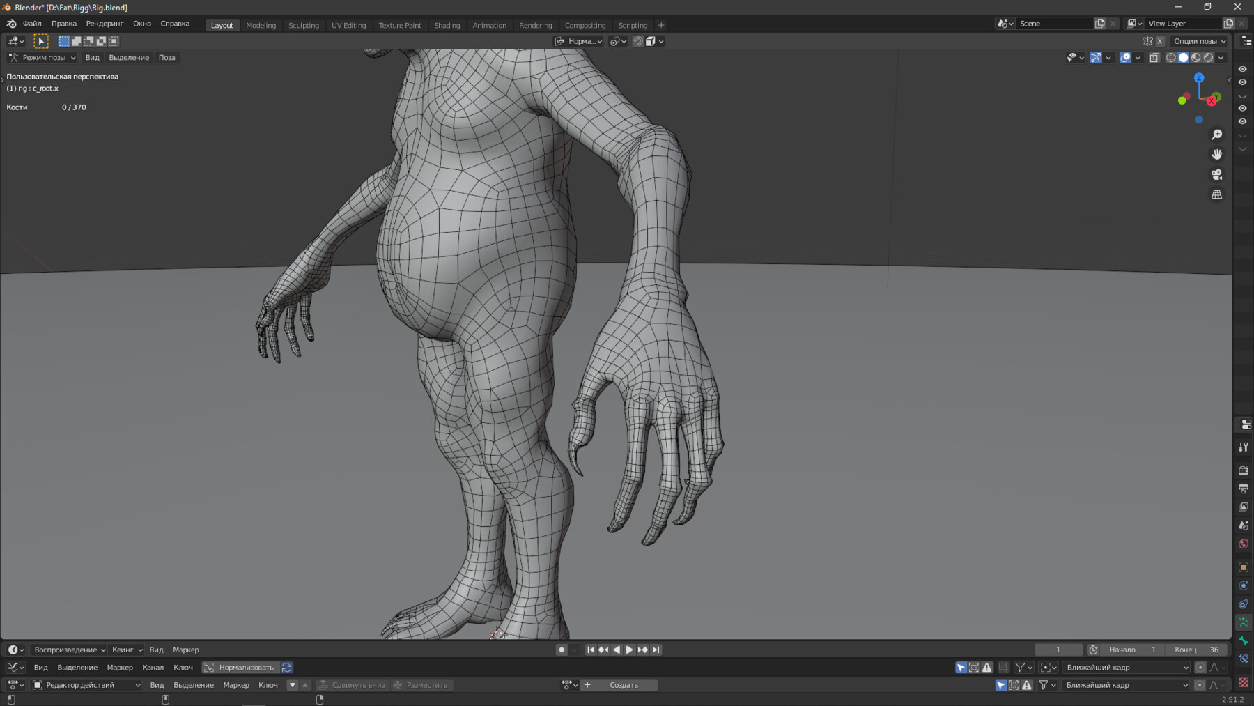Click the pan view hand icon
The height and width of the screenshot is (706, 1254).
1216,154
